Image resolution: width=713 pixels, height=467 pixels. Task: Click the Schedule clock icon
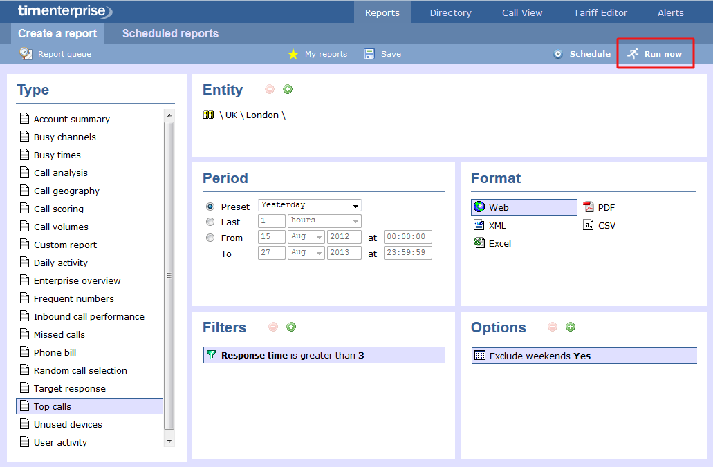pos(559,54)
